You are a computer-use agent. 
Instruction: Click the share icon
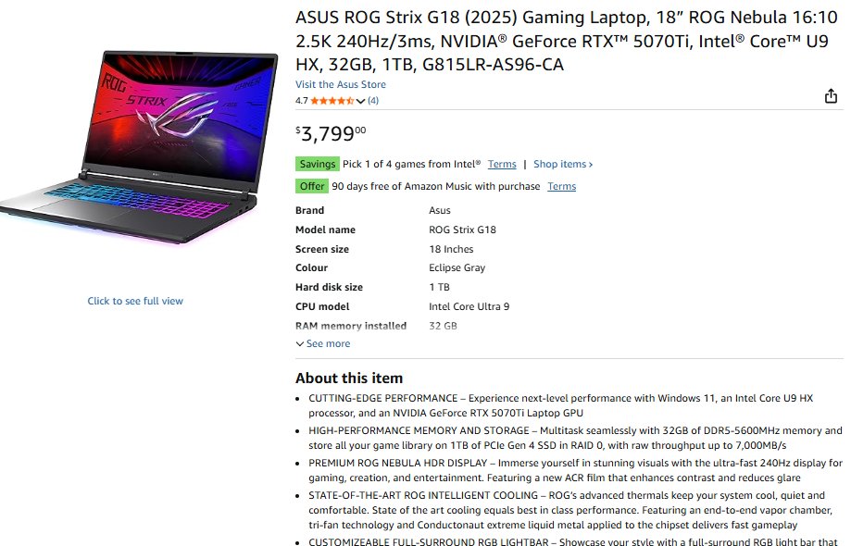pos(831,97)
